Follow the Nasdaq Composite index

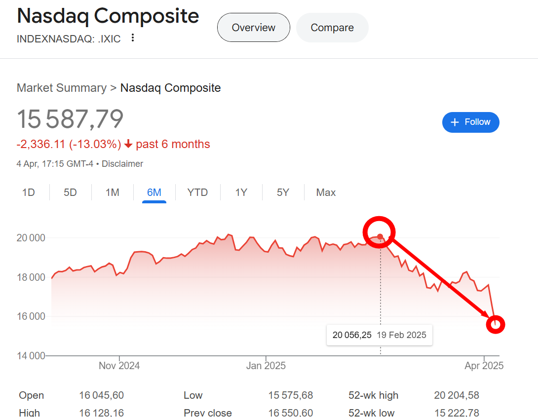470,122
